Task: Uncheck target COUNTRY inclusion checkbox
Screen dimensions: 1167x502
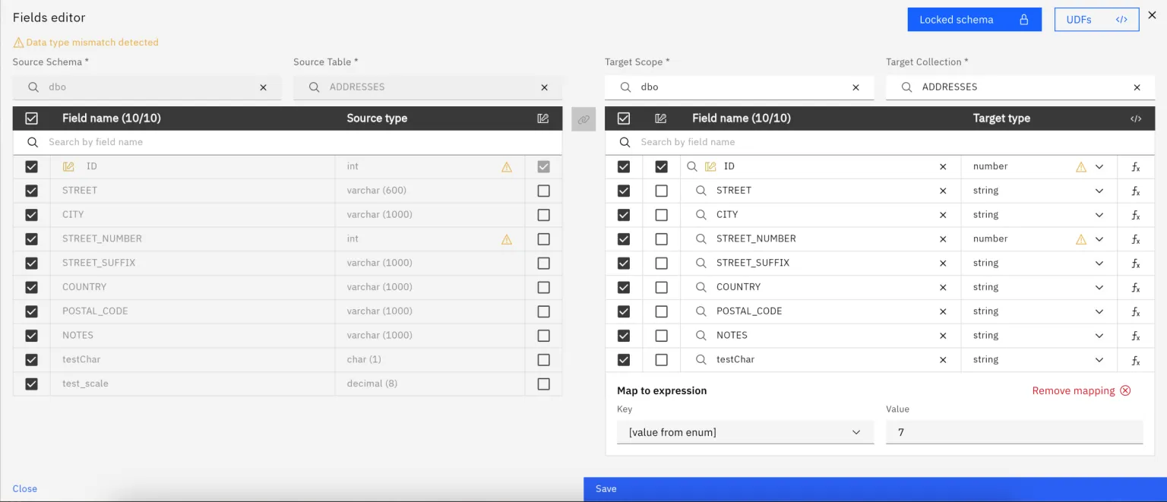Action: click(x=624, y=287)
